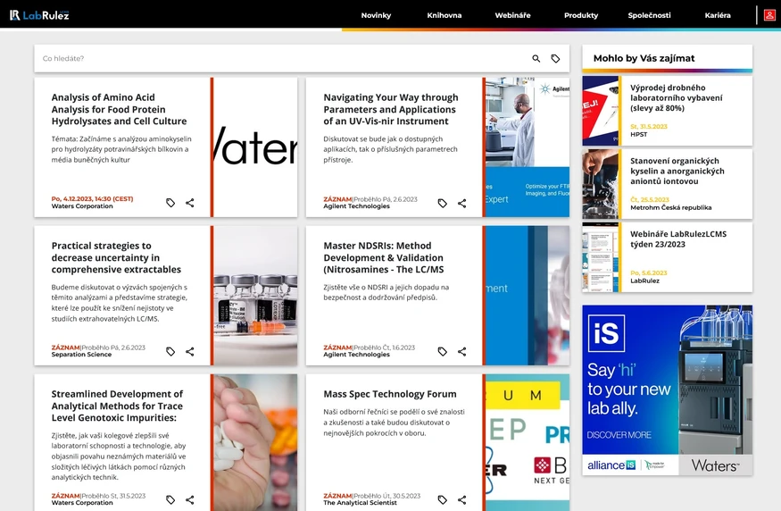Share the UV-Vis-nir Instrument webinar
This screenshot has width=781, height=511.
tap(461, 203)
